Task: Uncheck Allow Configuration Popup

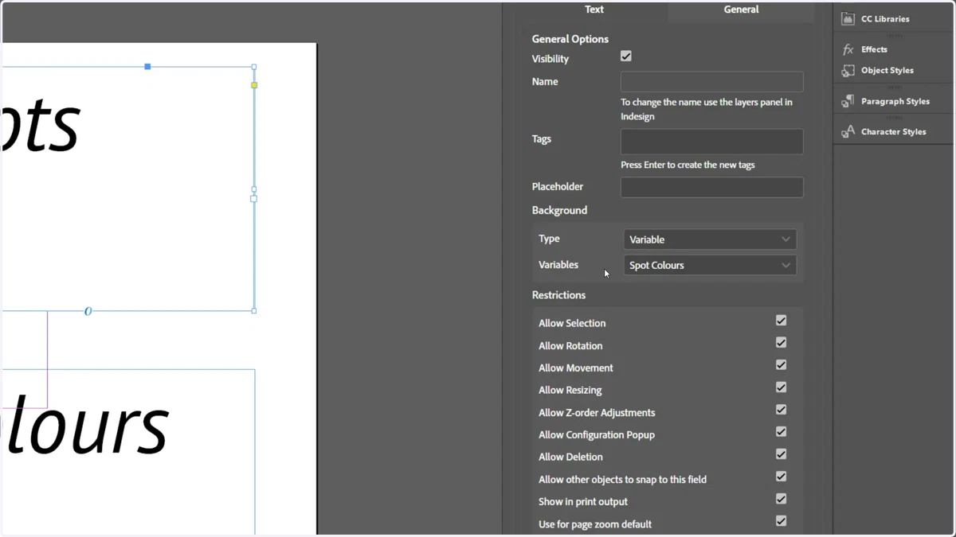Action: pos(782,432)
